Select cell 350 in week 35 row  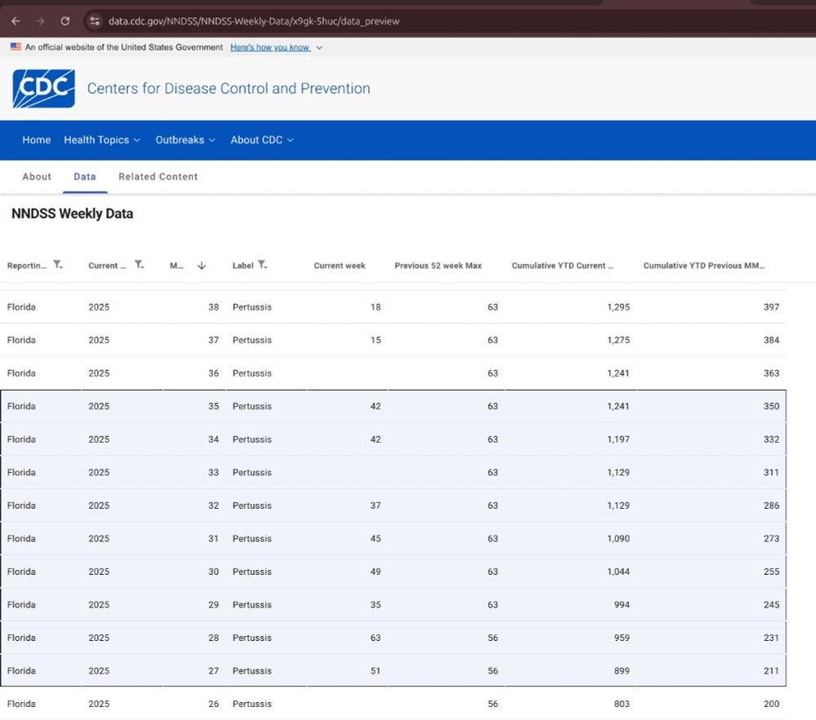[771, 406]
